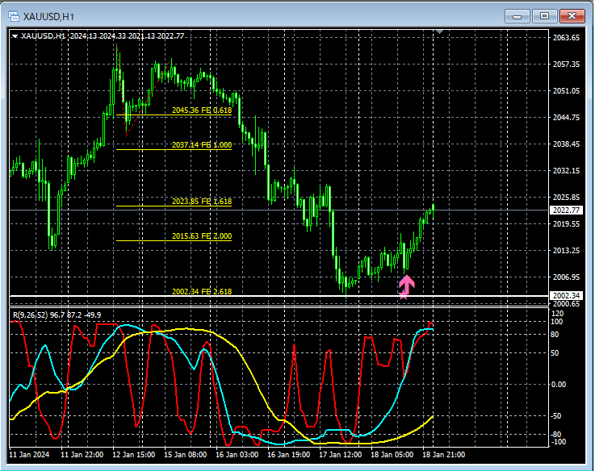Click the -50 indicator scale label
This screenshot has width=595, height=471.
[x=556, y=416]
